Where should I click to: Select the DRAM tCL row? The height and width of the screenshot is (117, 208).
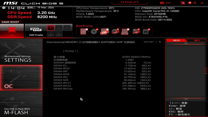102,66
